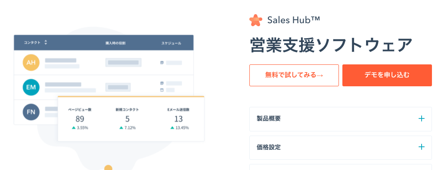Expand 価格設定 with the plus icon
Viewport: 441px width, 170px height.
coord(421,147)
